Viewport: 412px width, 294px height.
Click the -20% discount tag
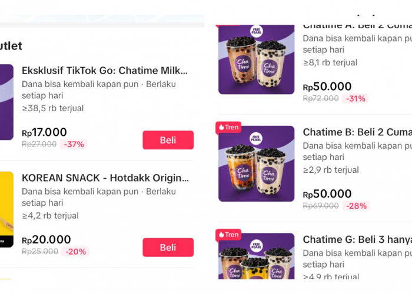click(75, 252)
